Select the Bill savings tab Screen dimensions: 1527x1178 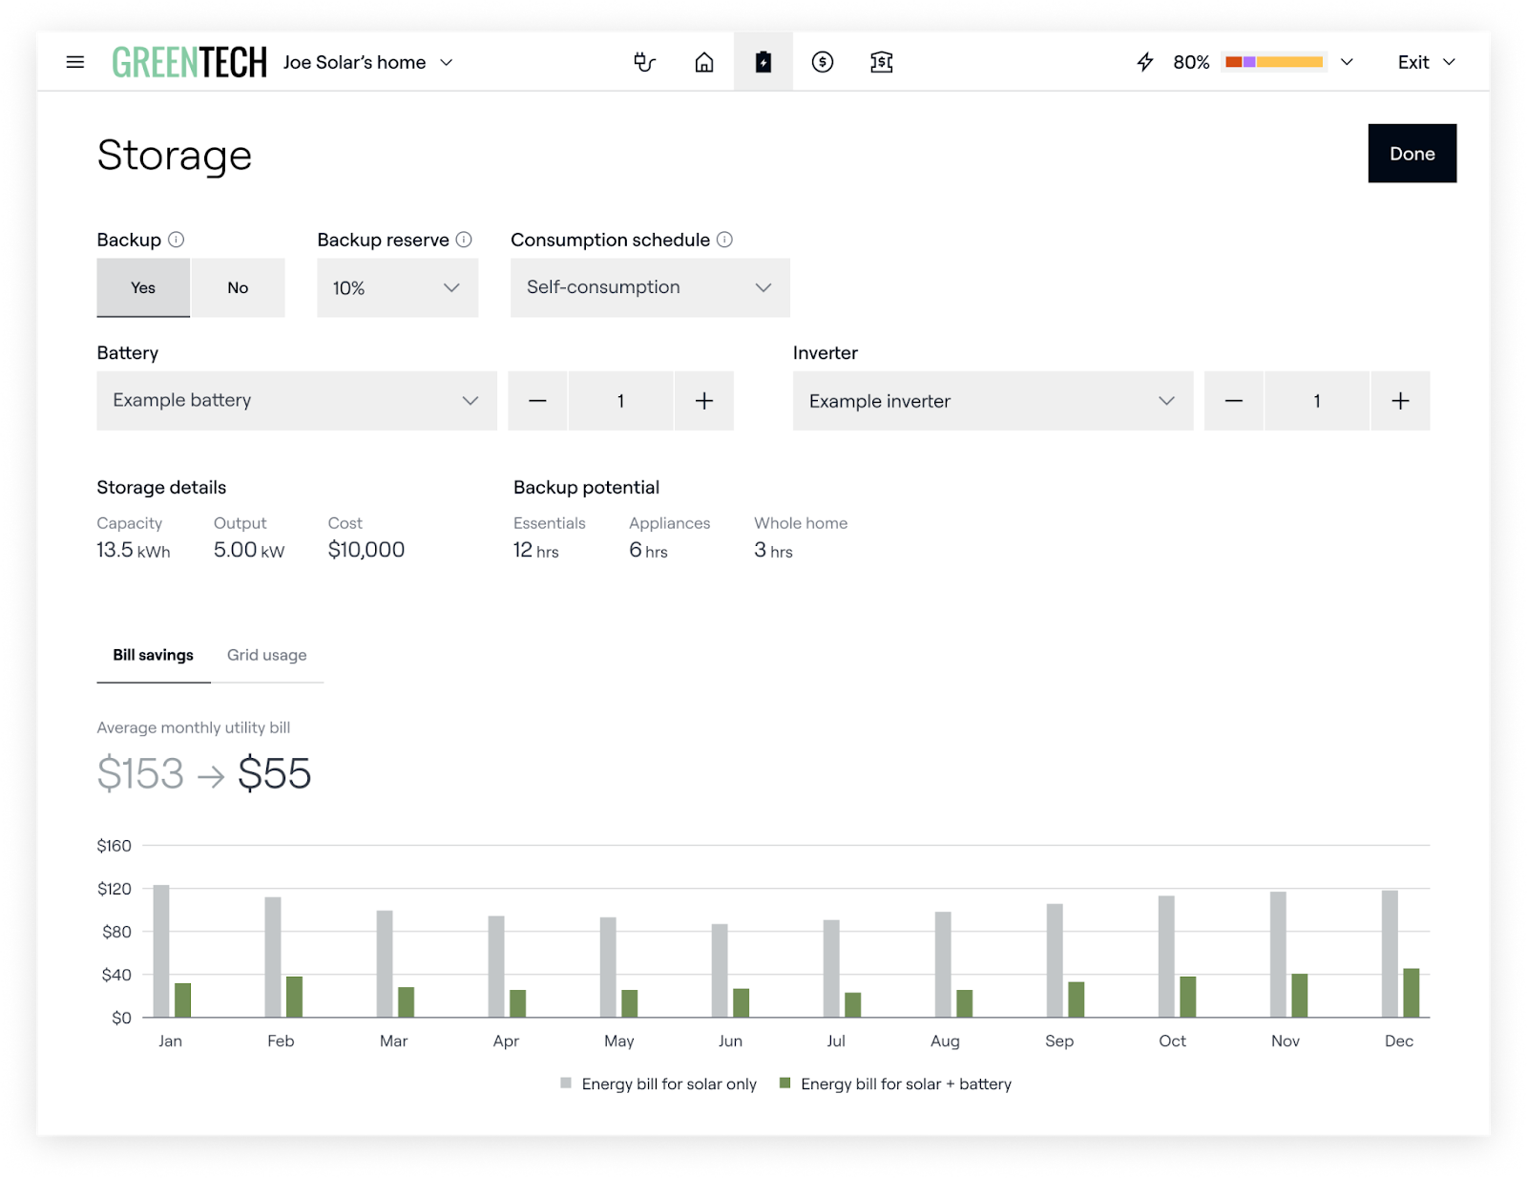(x=153, y=655)
